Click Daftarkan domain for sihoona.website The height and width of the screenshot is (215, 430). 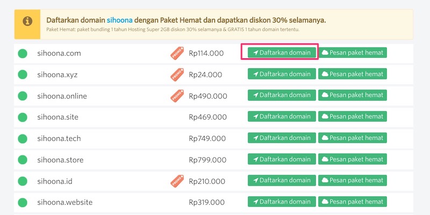click(x=282, y=202)
